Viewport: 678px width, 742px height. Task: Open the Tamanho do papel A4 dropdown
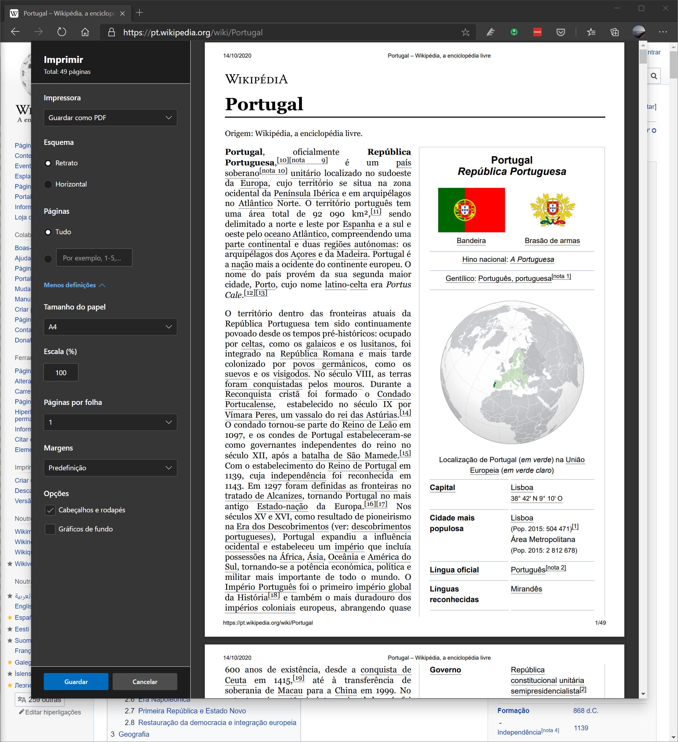coord(111,327)
